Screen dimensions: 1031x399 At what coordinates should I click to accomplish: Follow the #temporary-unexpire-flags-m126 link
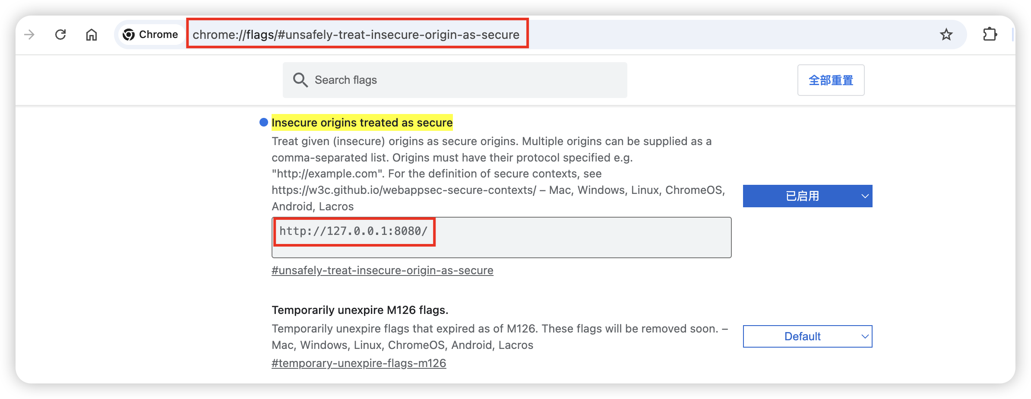coord(358,363)
